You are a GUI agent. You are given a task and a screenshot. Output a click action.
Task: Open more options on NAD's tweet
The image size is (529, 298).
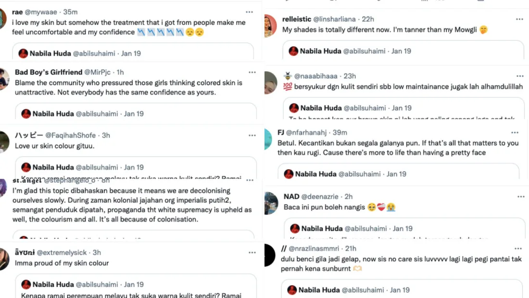point(519,197)
